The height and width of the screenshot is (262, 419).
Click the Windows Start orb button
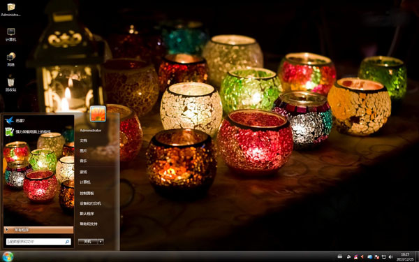click(8, 256)
